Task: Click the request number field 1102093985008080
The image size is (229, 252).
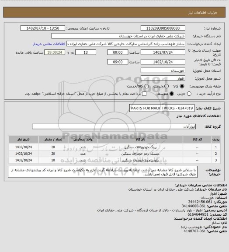Action: tap(163, 28)
